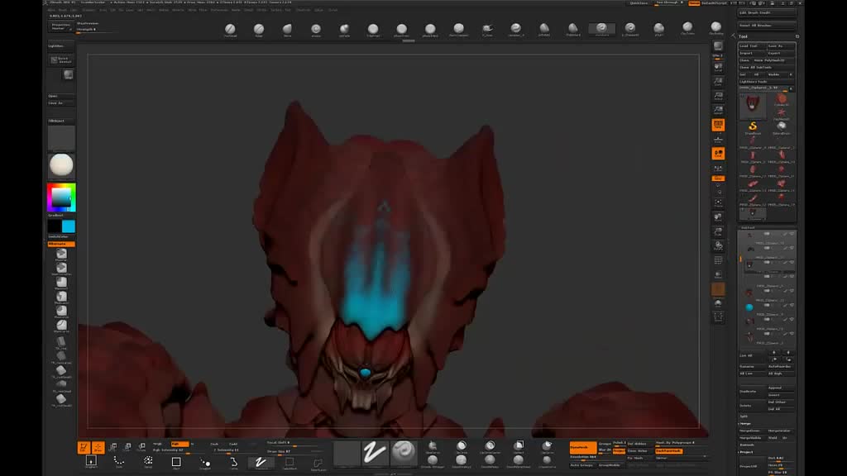The width and height of the screenshot is (847, 476).
Task: Open the empty alpha slot at bottom
Action: pos(347,452)
